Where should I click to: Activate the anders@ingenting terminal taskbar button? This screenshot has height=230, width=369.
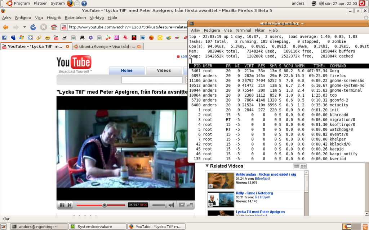[39, 227]
